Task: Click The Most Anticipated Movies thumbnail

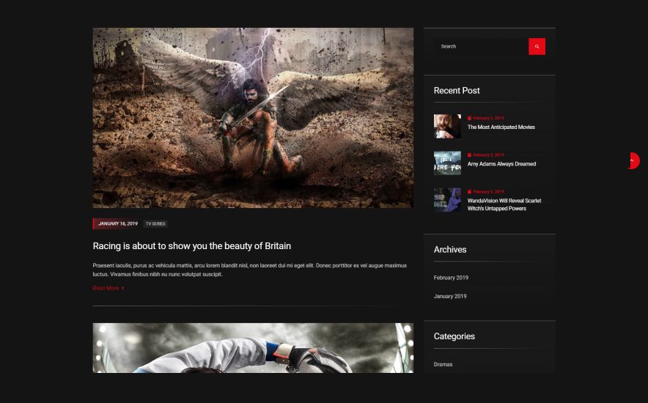Action: pos(447,126)
